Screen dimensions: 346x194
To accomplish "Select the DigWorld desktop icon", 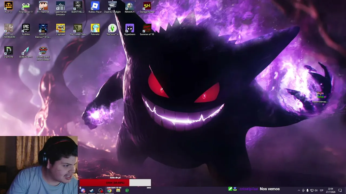I will (9, 52).
